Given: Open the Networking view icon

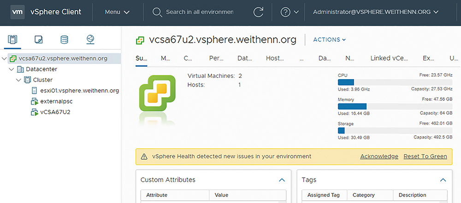Looking at the screenshot, I should pyautogui.click(x=90, y=40).
